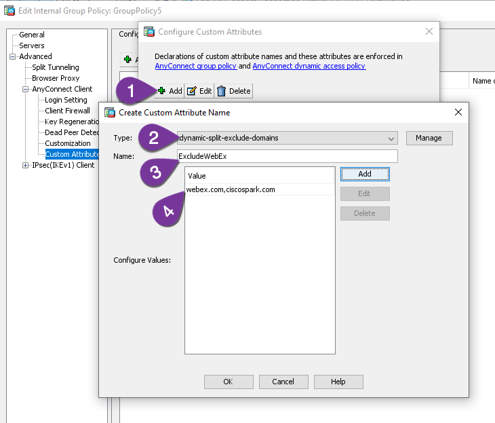Click the Name field containing ExcludeWebEx
The width and height of the screenshot is (495, 423).
pyautogui.click(x=288, y=156)
